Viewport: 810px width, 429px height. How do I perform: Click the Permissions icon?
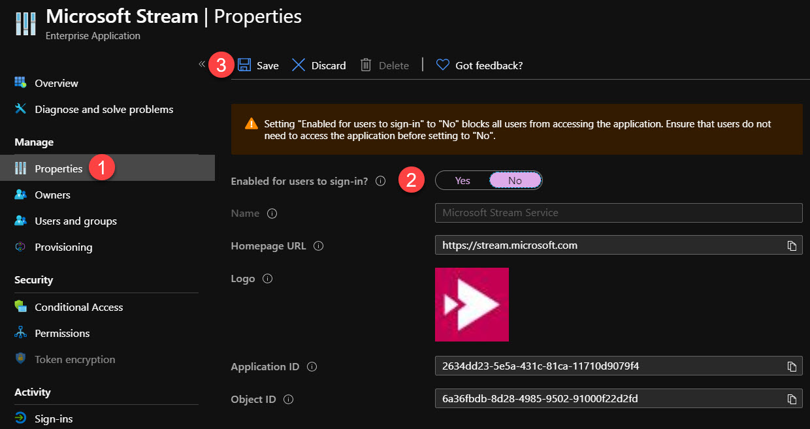click(x=20, y=333)
